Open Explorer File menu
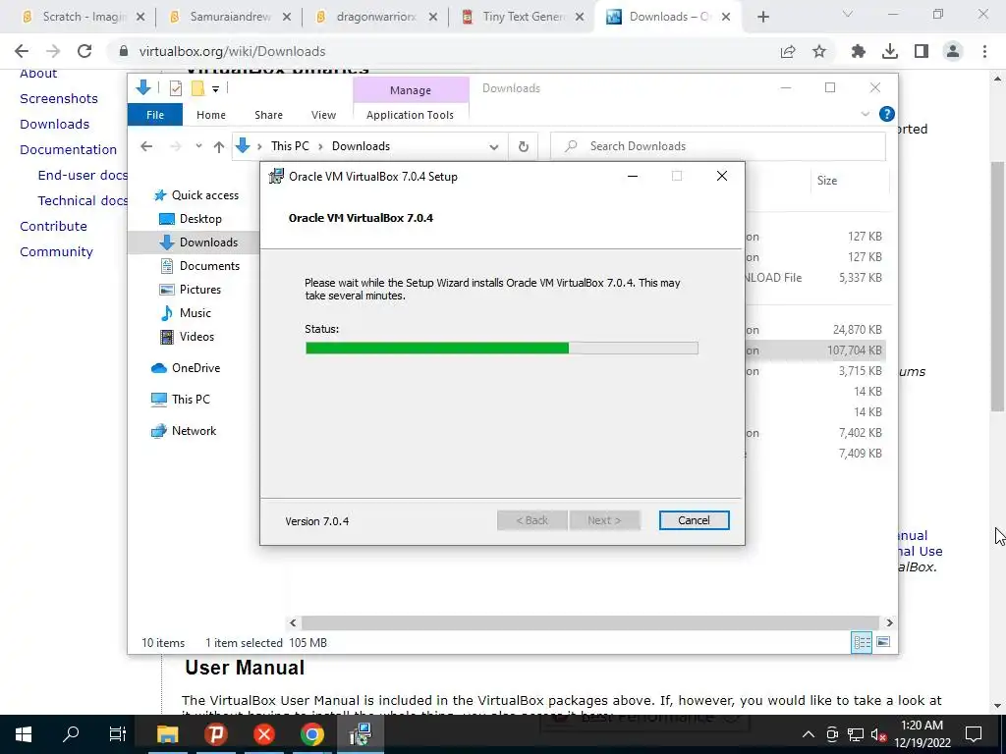Viewport: 1006px width, 754px height. click(155, 115)
